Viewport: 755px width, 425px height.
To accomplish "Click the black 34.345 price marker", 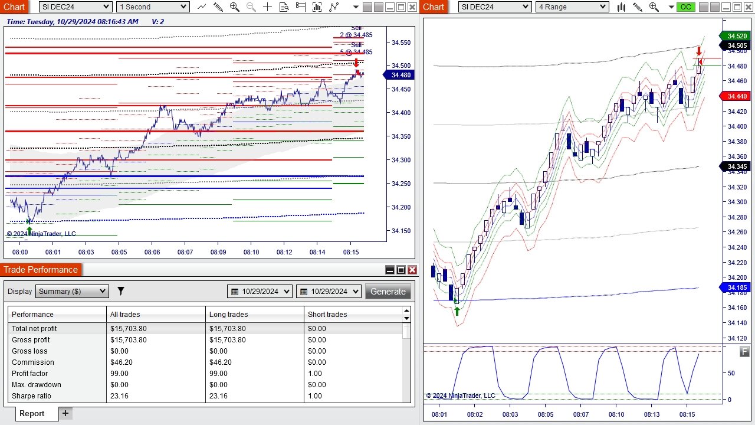I will click(x=736, y=166).
